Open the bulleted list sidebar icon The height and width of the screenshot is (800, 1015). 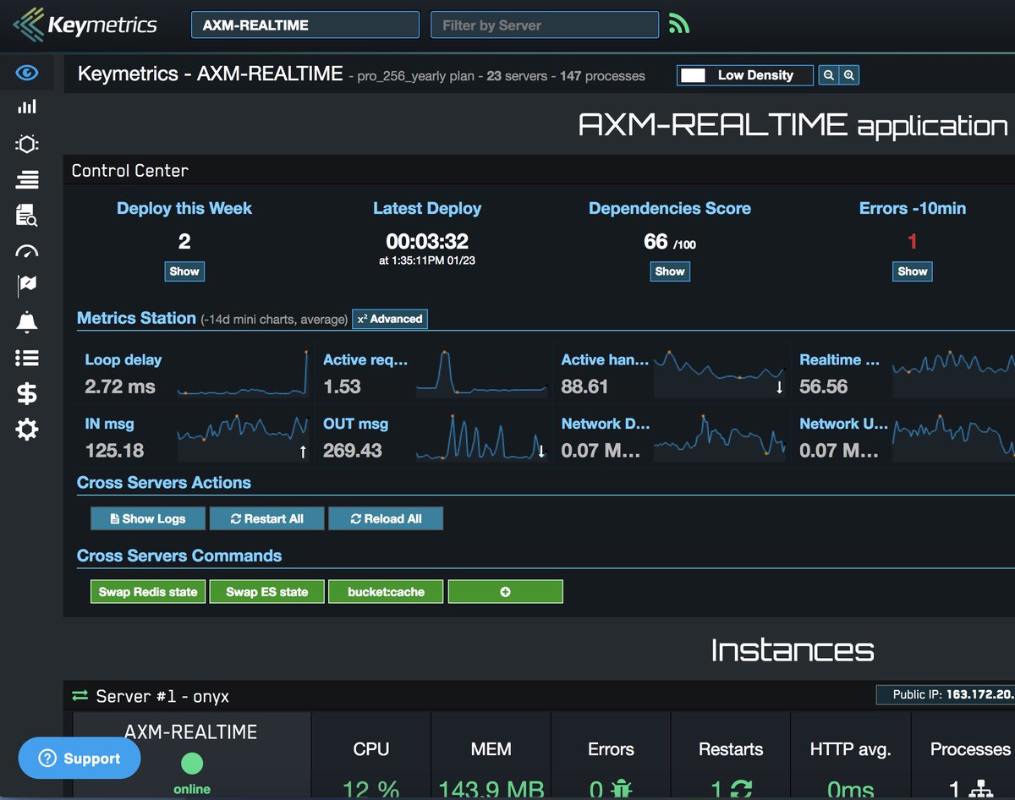pyautogui.click(x=27, y=359)
